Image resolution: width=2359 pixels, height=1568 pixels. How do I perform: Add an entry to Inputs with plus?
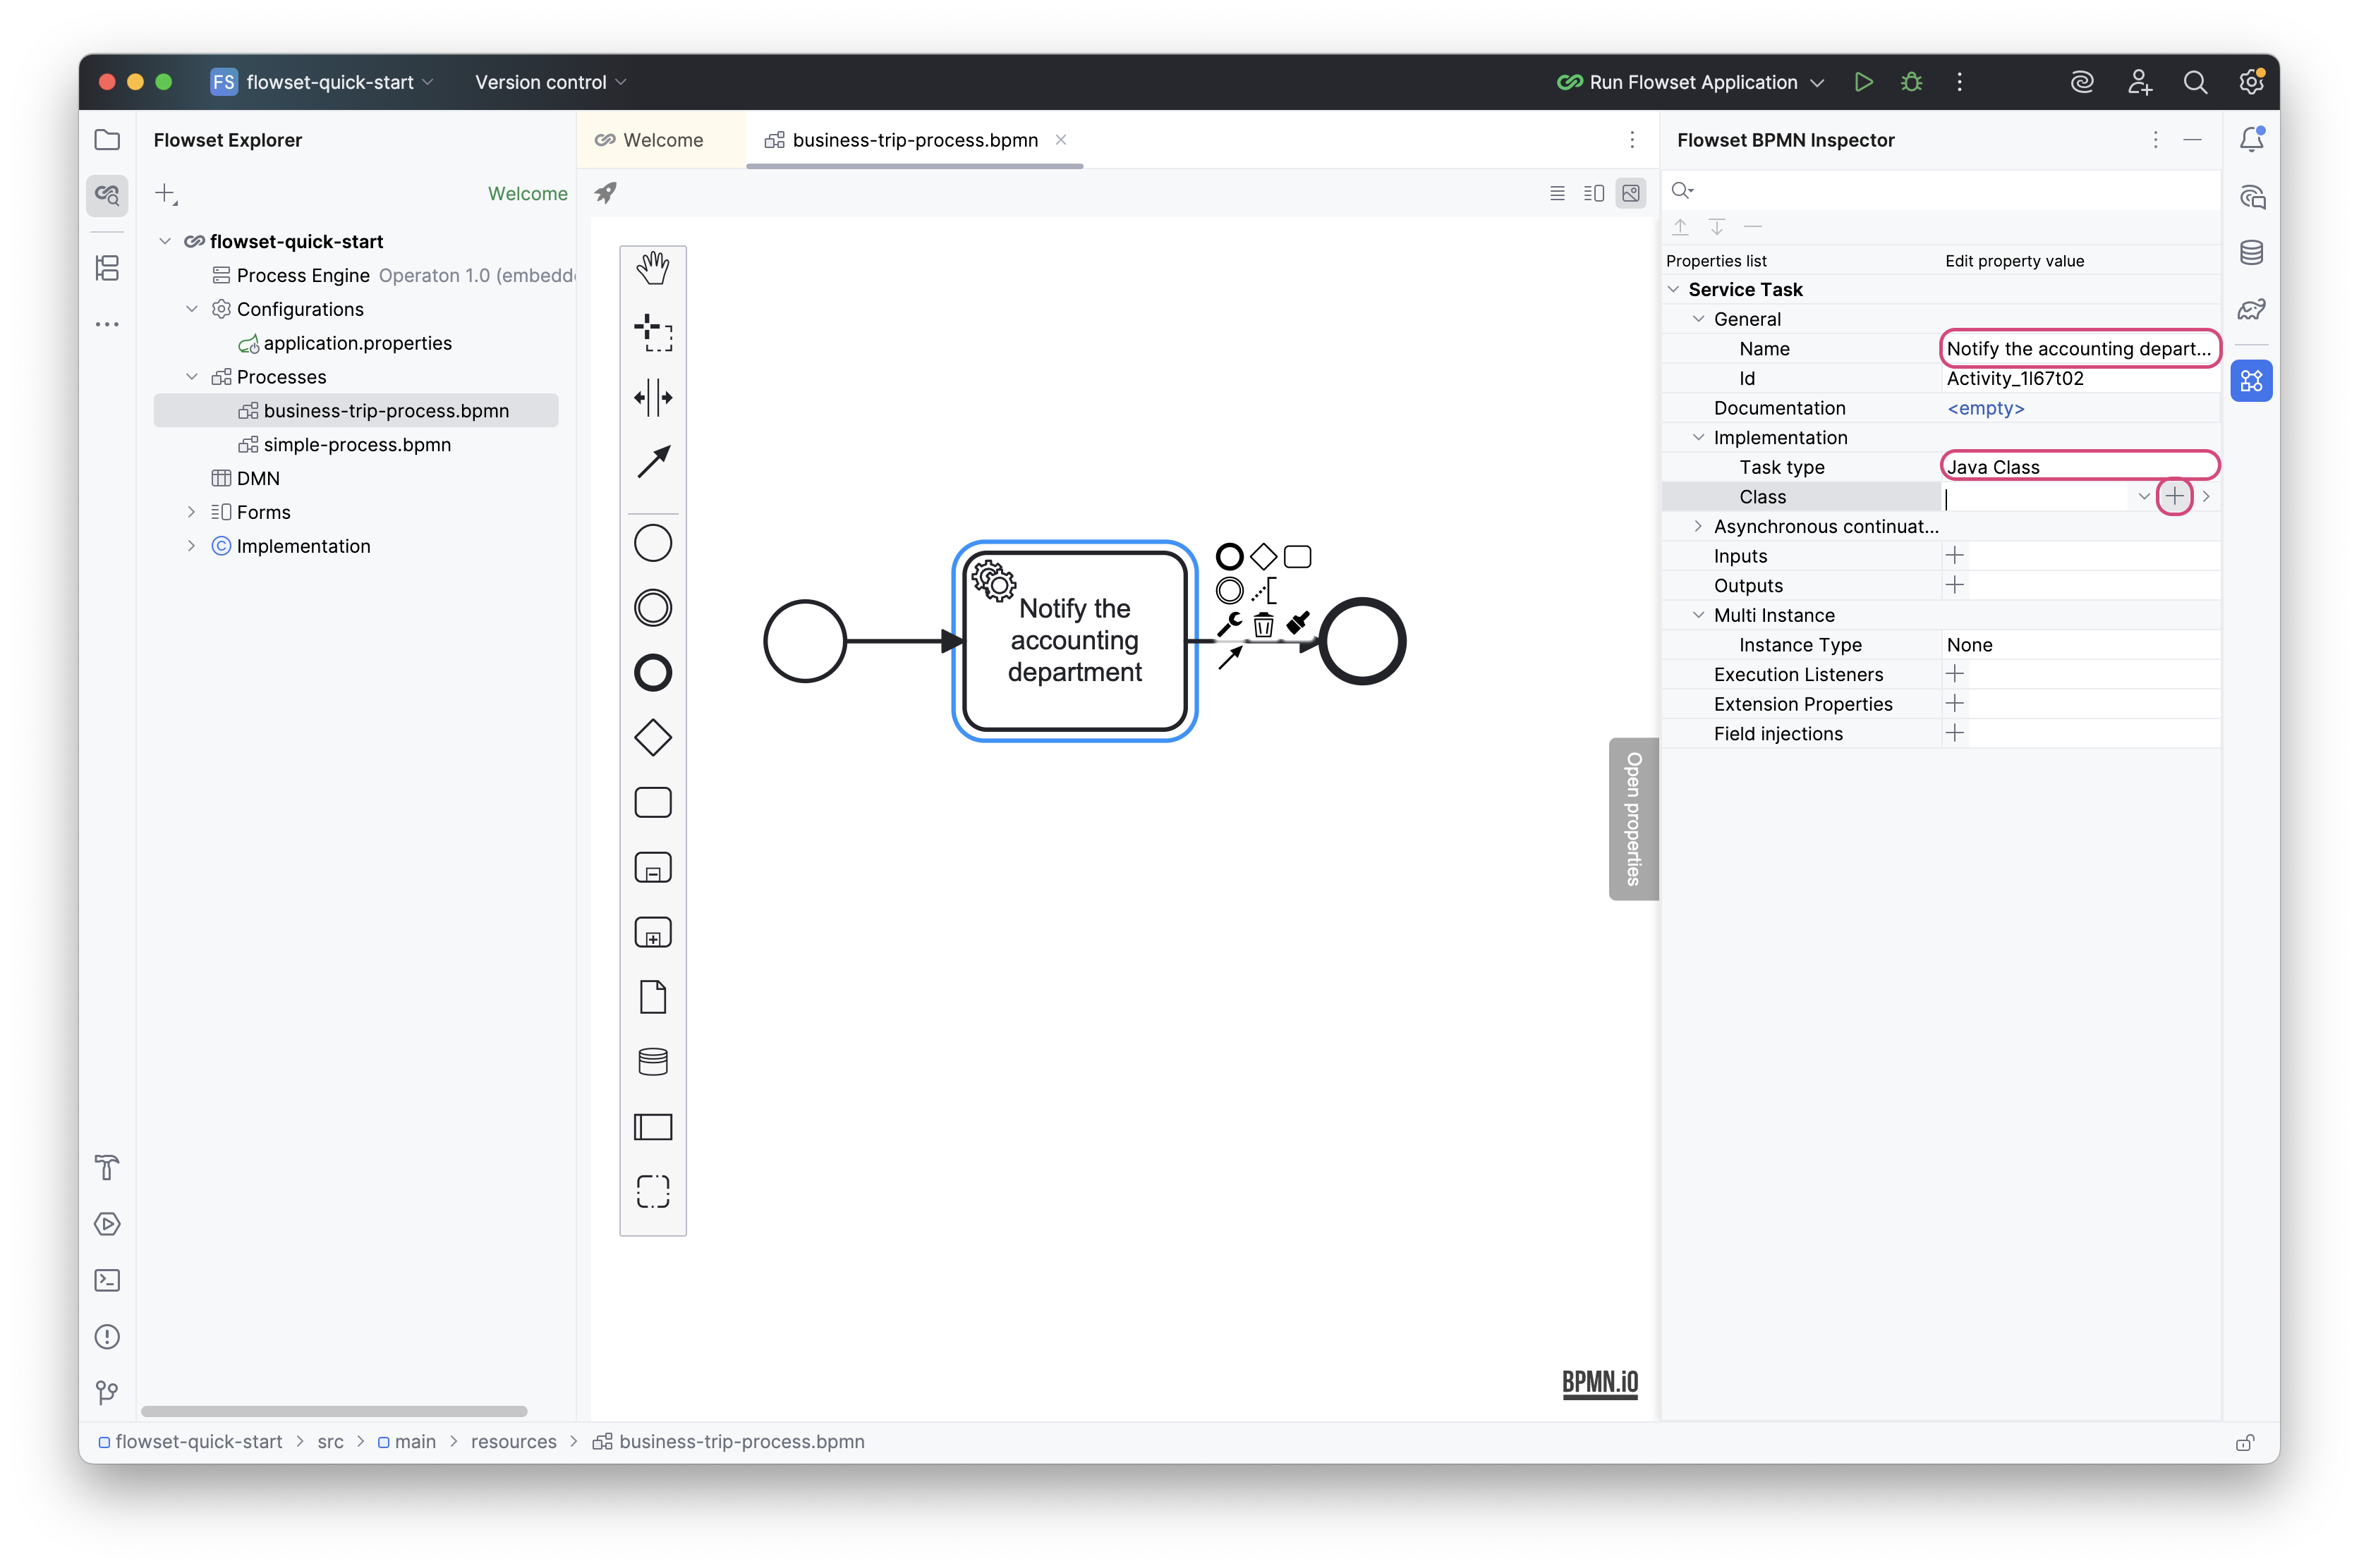click(x=1955, y=556)
